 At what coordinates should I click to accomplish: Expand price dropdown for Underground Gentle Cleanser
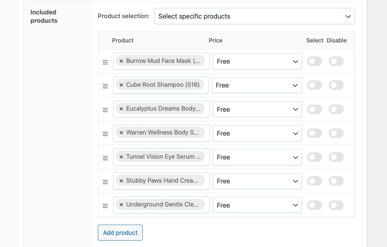pyautogui.click(x=257, y=205)
